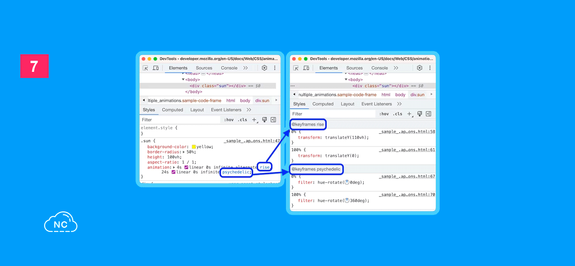Open Layout tab in left DevTools

pyautogui.click(x=197, y=110)
